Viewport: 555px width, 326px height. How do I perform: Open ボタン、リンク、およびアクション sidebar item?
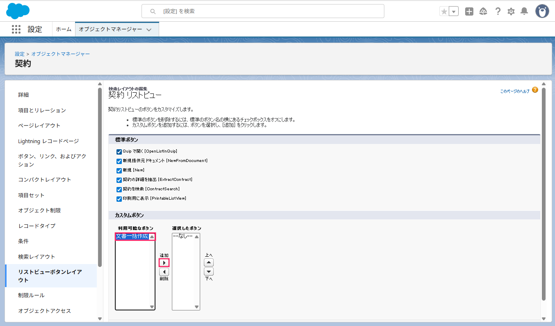(52, 160)
